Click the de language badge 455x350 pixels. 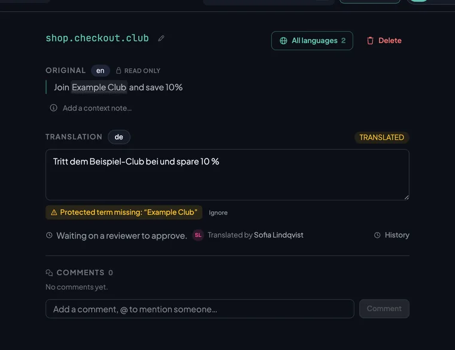pyautogui.click(x=119, y=137)
